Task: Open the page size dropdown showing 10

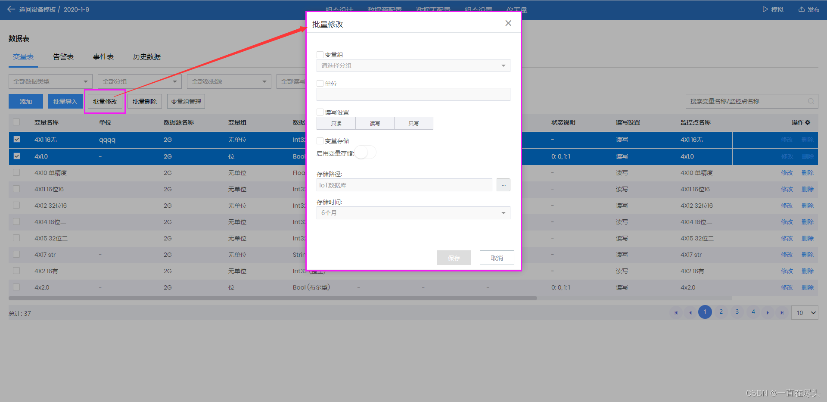Action: (x=805, y=313)
